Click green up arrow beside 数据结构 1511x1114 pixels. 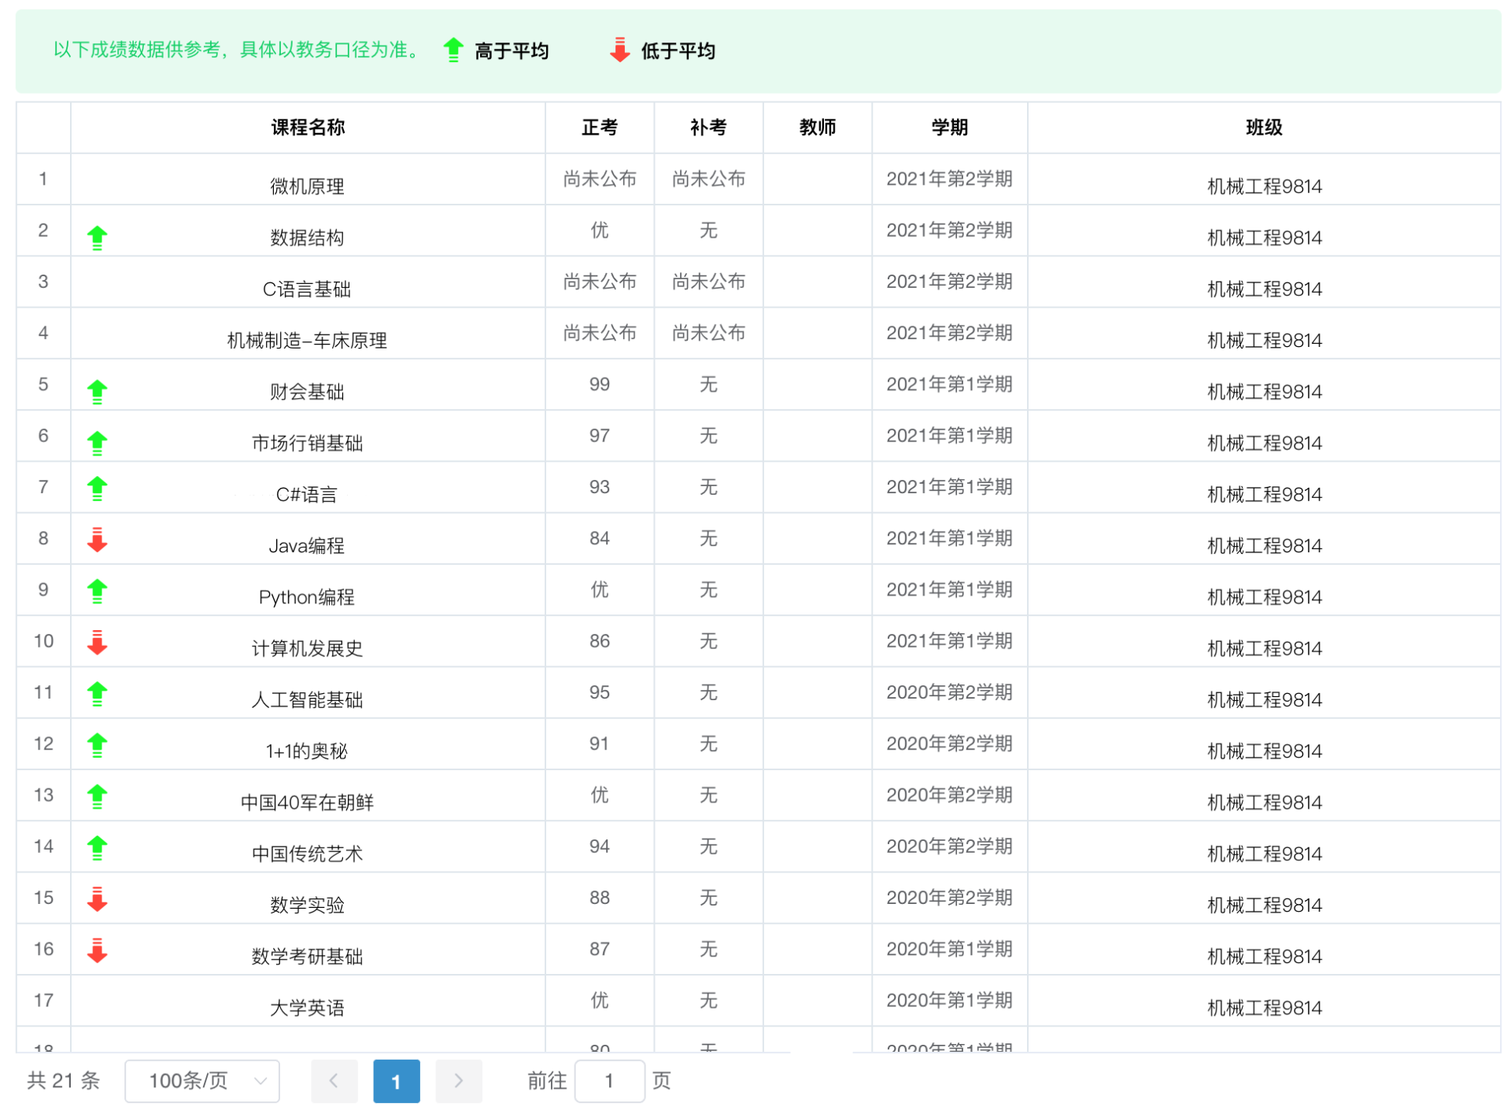click(97, 237)
